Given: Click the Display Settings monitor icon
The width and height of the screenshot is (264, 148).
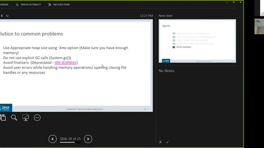Looking at the screenshot, I should (17, 5).
